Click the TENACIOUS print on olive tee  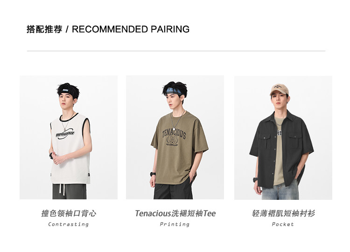click(174, 134)
